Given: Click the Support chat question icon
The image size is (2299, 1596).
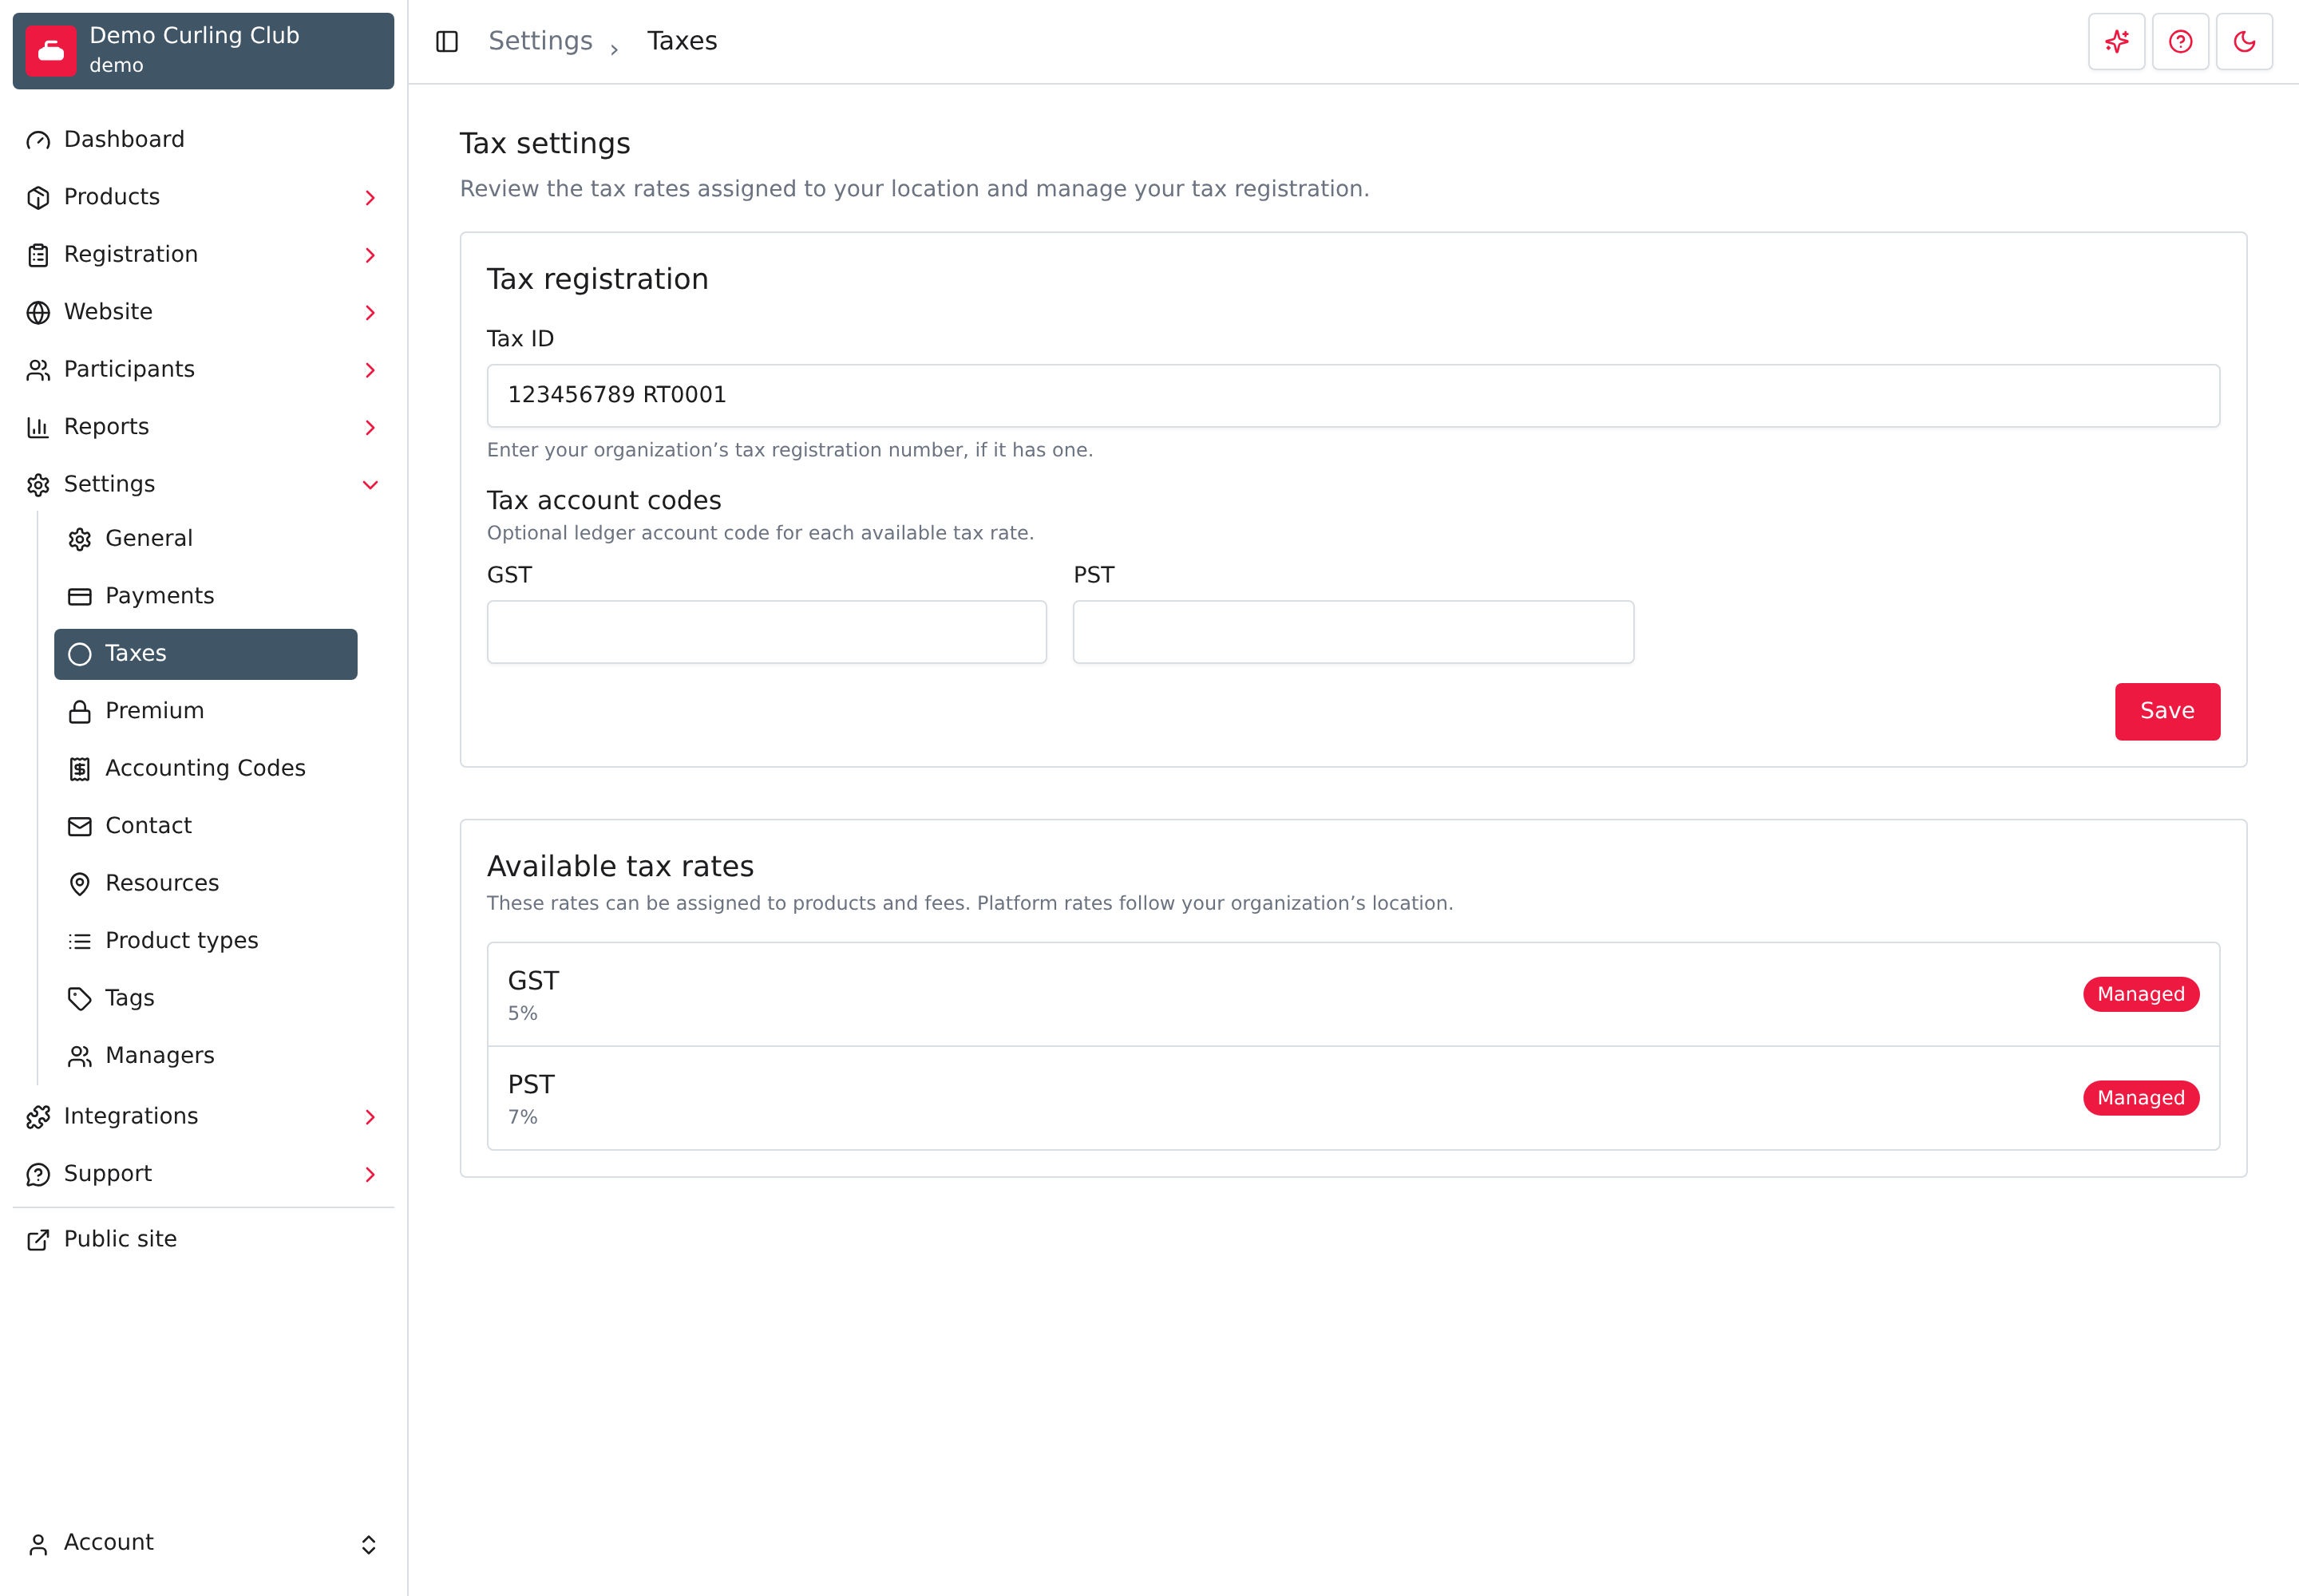Looking at the screenshot, I should pos(38,1174).
